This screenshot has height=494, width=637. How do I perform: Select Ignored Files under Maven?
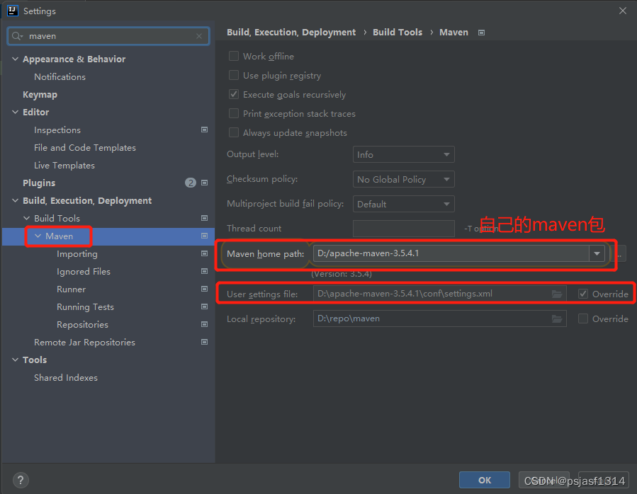[x=84, y=271]
